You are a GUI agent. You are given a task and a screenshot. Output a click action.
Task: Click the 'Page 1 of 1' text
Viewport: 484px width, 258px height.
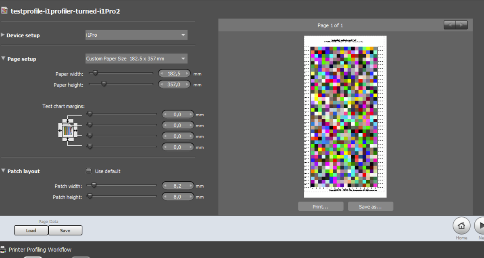point(330,25)
